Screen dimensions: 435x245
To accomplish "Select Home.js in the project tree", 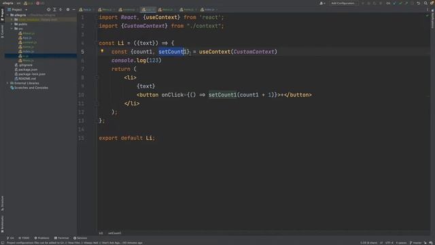I will 26,47.
